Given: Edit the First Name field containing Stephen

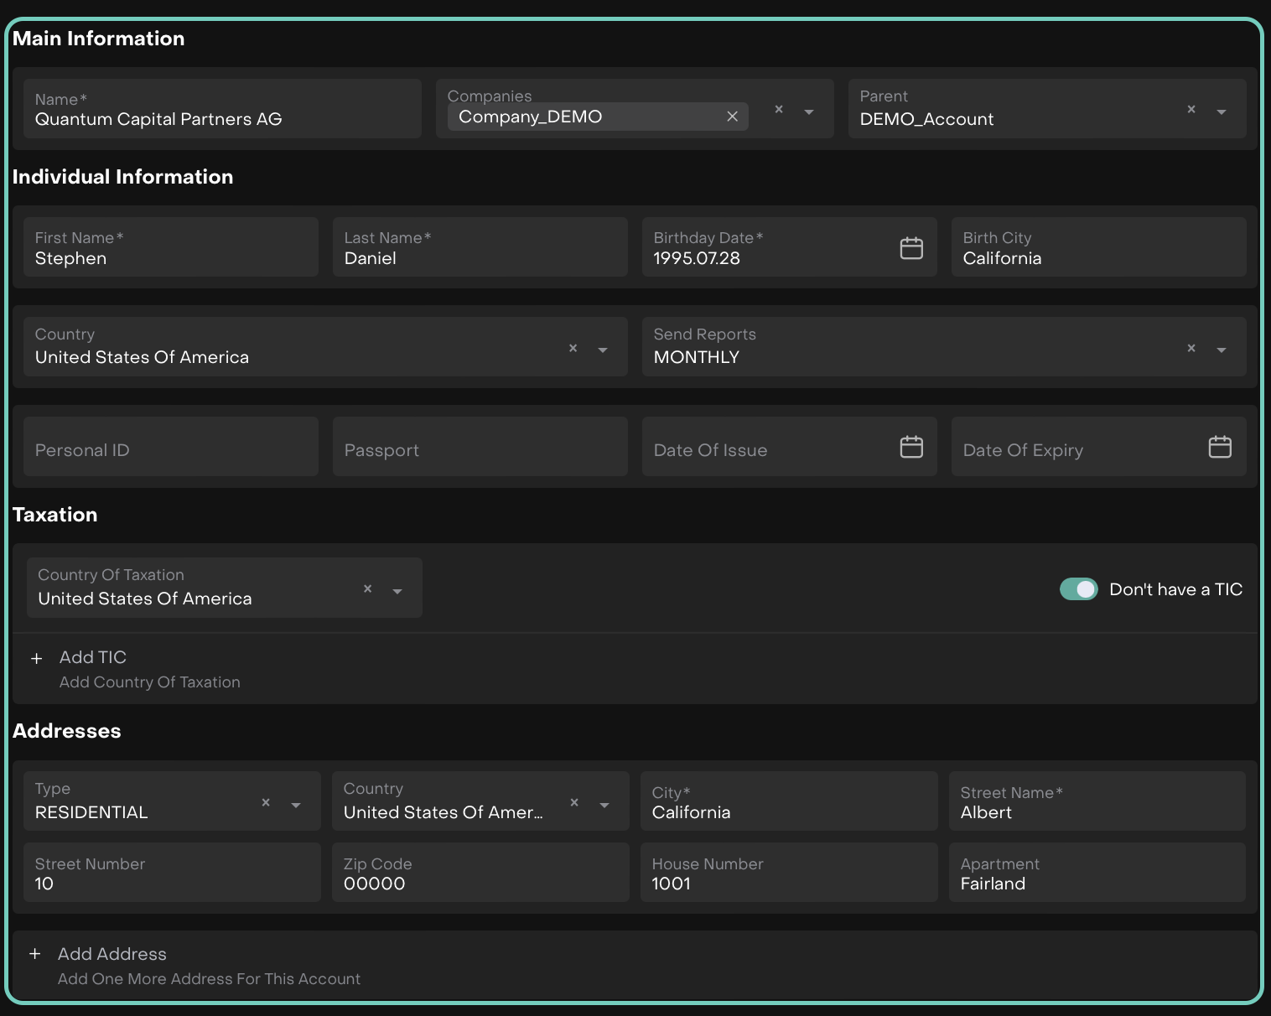Looking at the screenshot, I should [171, 258].
